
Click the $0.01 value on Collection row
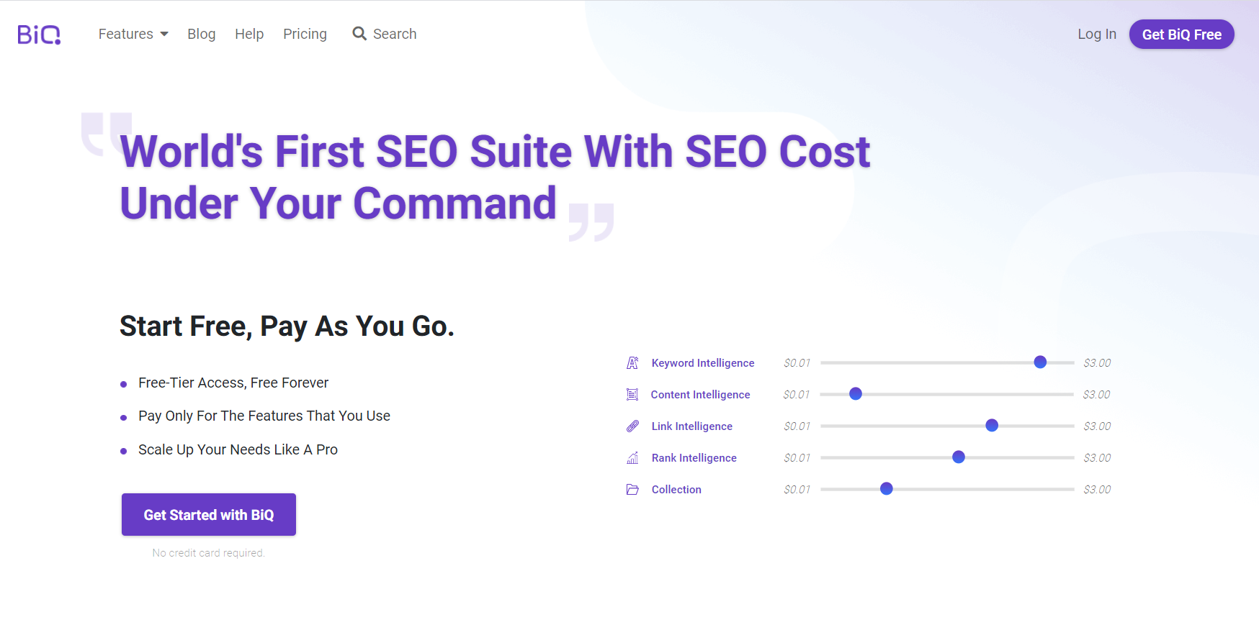(x=797, y=489)
